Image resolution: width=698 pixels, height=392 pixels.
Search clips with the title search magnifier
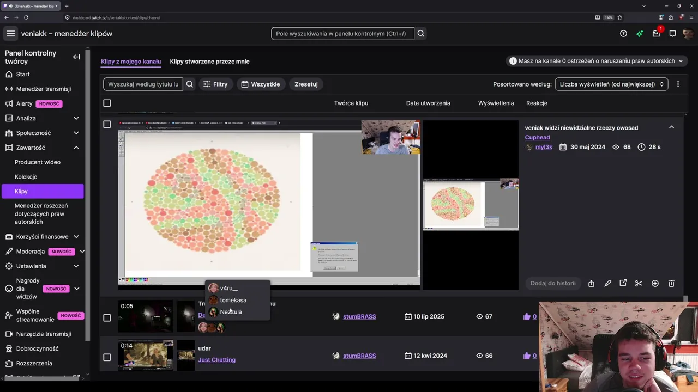190,84
